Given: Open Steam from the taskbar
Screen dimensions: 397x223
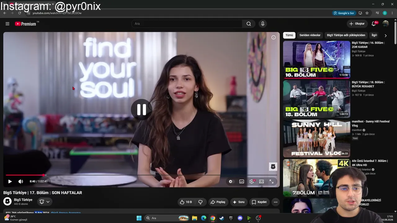Looking at the screenshot, I should coord(221,218).
